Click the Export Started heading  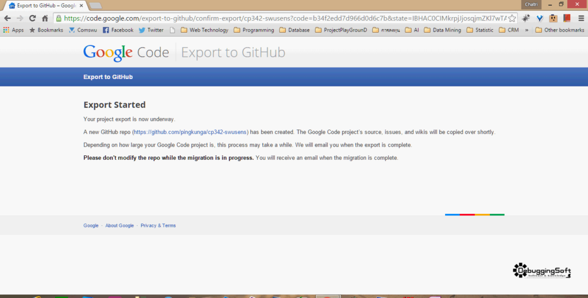point(114,105)
